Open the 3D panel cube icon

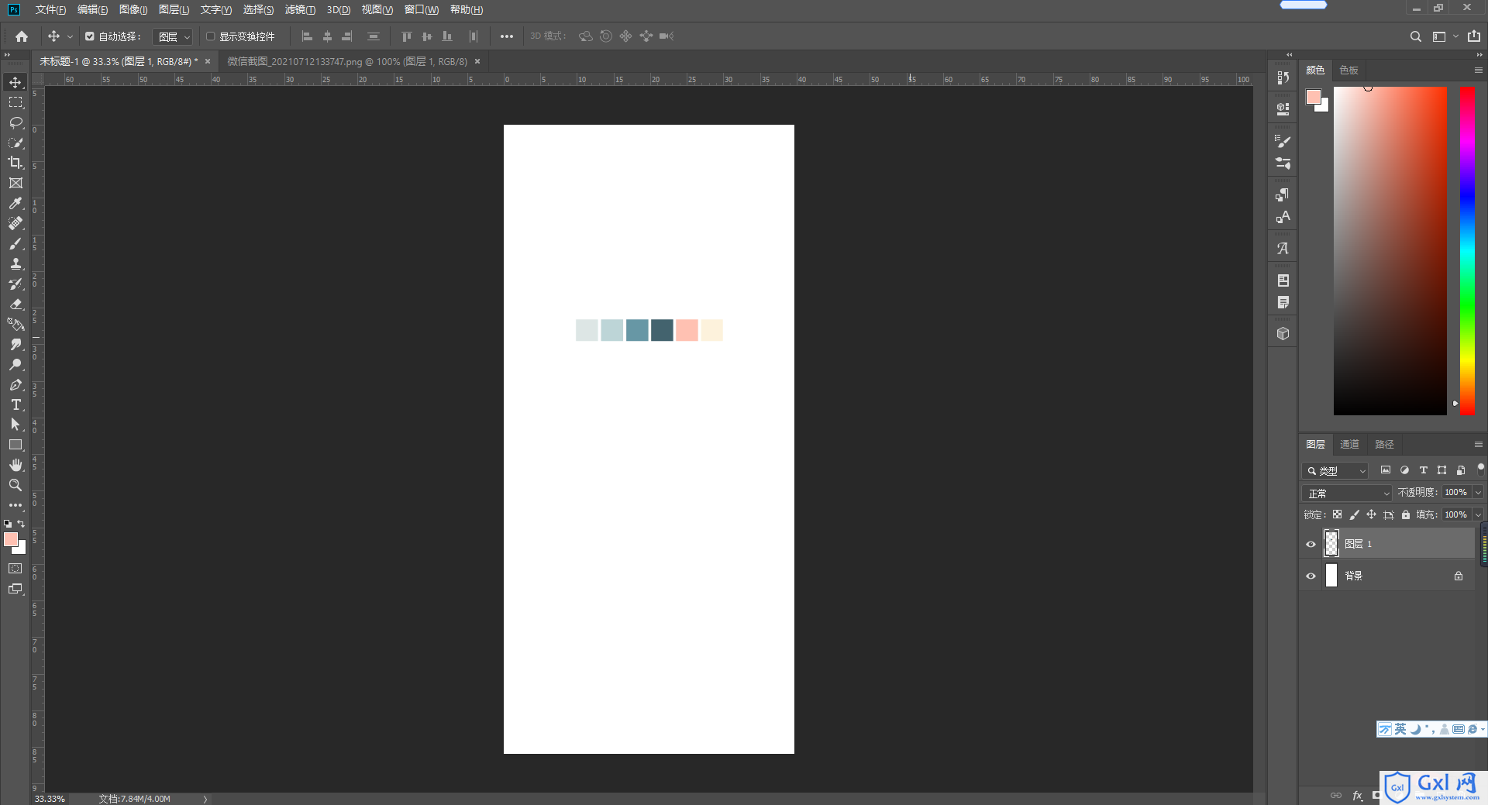pyautogui.click(x=1283, y=333)
